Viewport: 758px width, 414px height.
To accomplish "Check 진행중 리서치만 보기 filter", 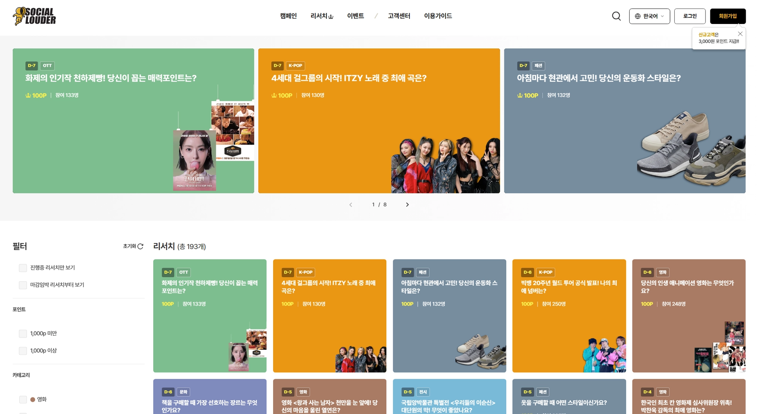I will coord(23,267).
